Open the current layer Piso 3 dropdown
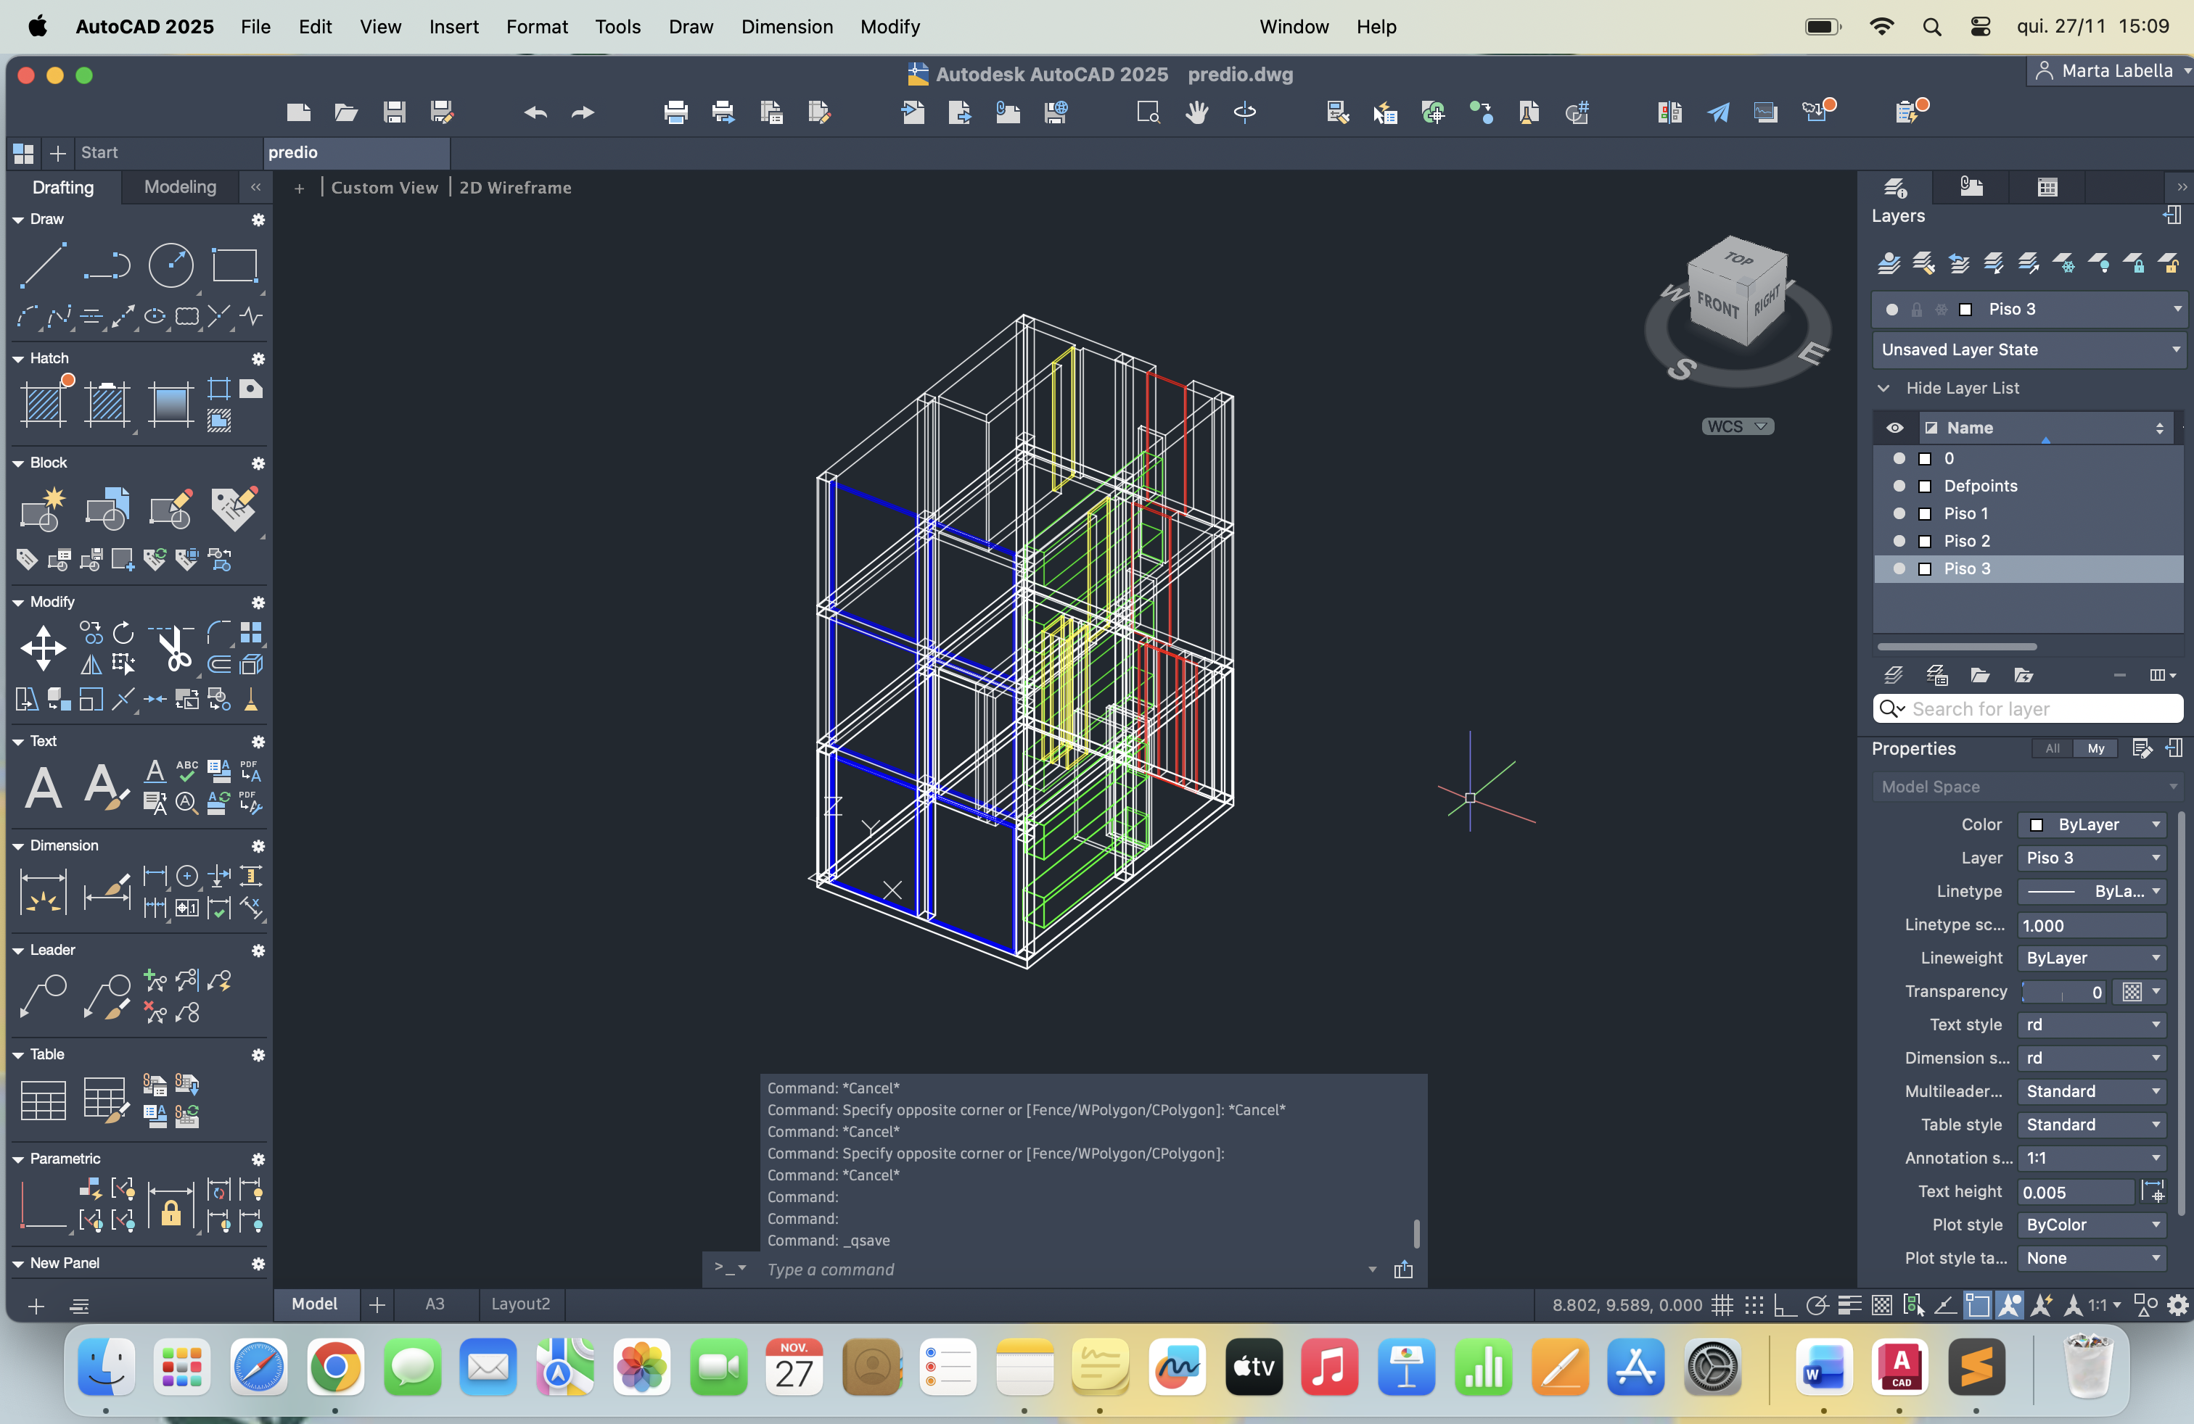The width and height of the screenshot is (2194, 1424). pos(2177,310)
